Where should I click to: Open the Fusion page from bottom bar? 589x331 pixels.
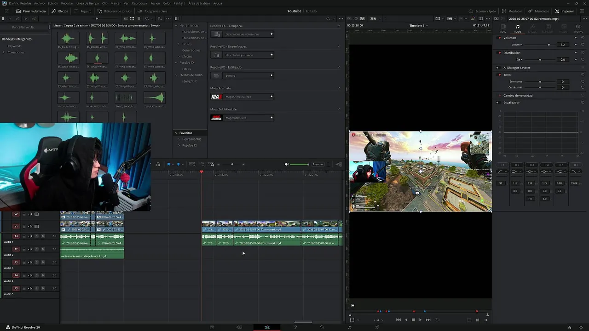point(294,327)
